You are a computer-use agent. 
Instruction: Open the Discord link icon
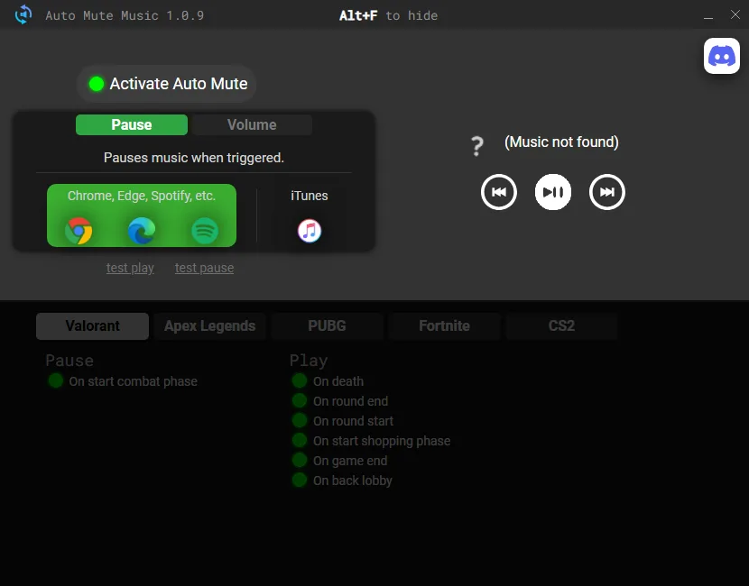click(721, 56)
